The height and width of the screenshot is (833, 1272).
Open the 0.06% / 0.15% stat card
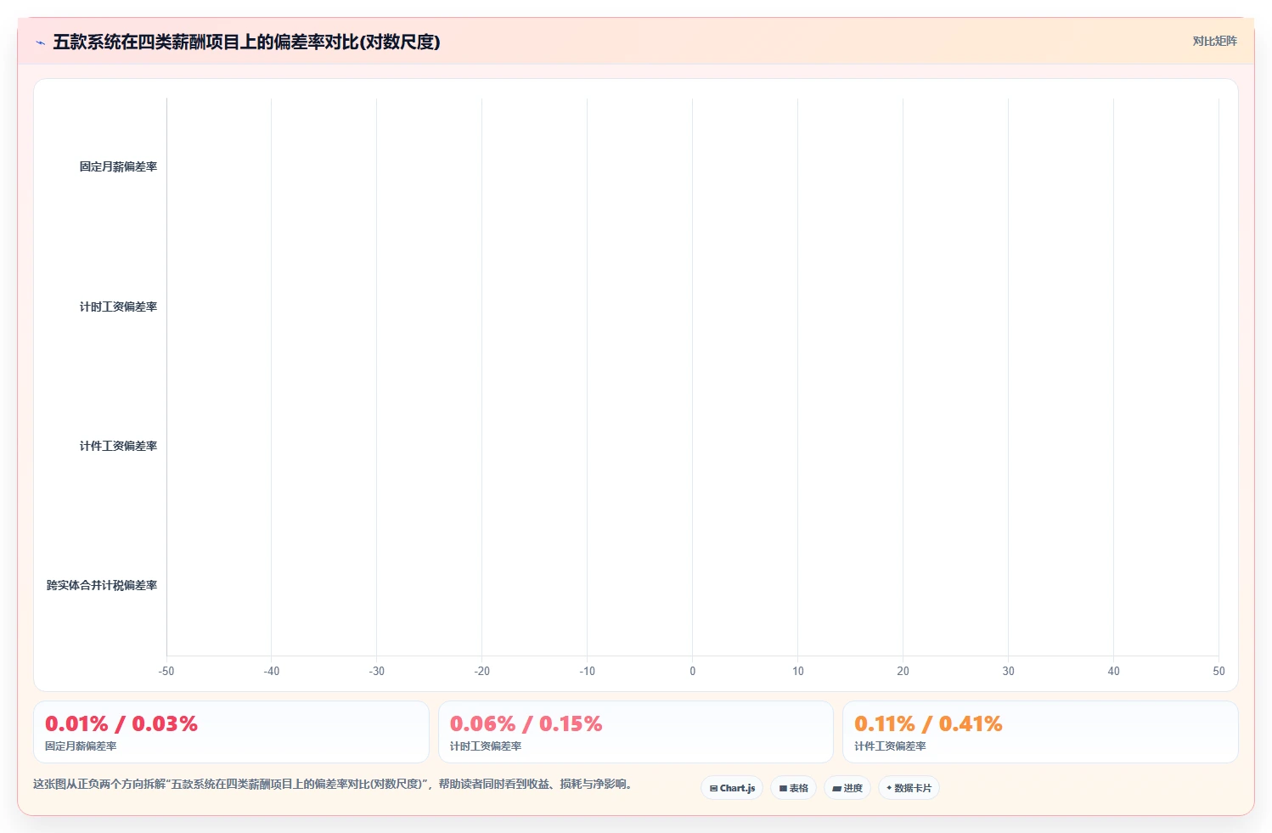point(635,732)
